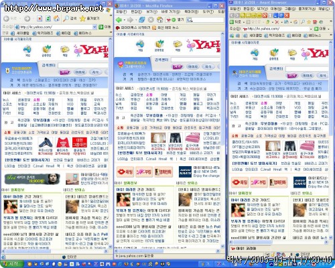This screenshot has width=335, height=268.
Task: Click envelope mail icon on Avant Yahoo page
Action: coord(292,53)
